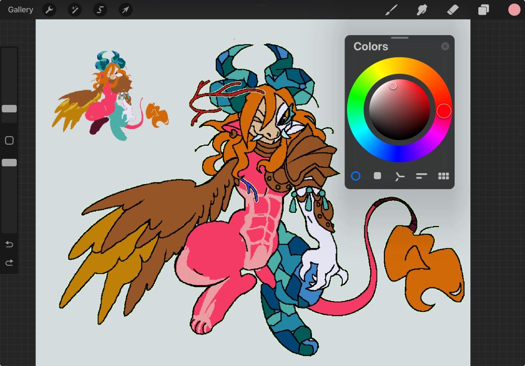Screen dimensions: 525x366
Task: Activate the Transform arrow tool
Action: [125, 10]
